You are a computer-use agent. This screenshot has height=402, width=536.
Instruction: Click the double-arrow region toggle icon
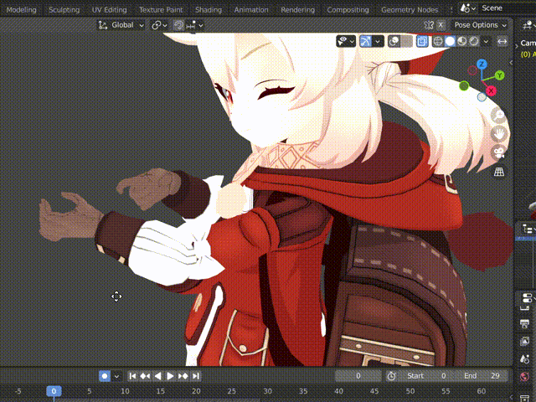502,41
